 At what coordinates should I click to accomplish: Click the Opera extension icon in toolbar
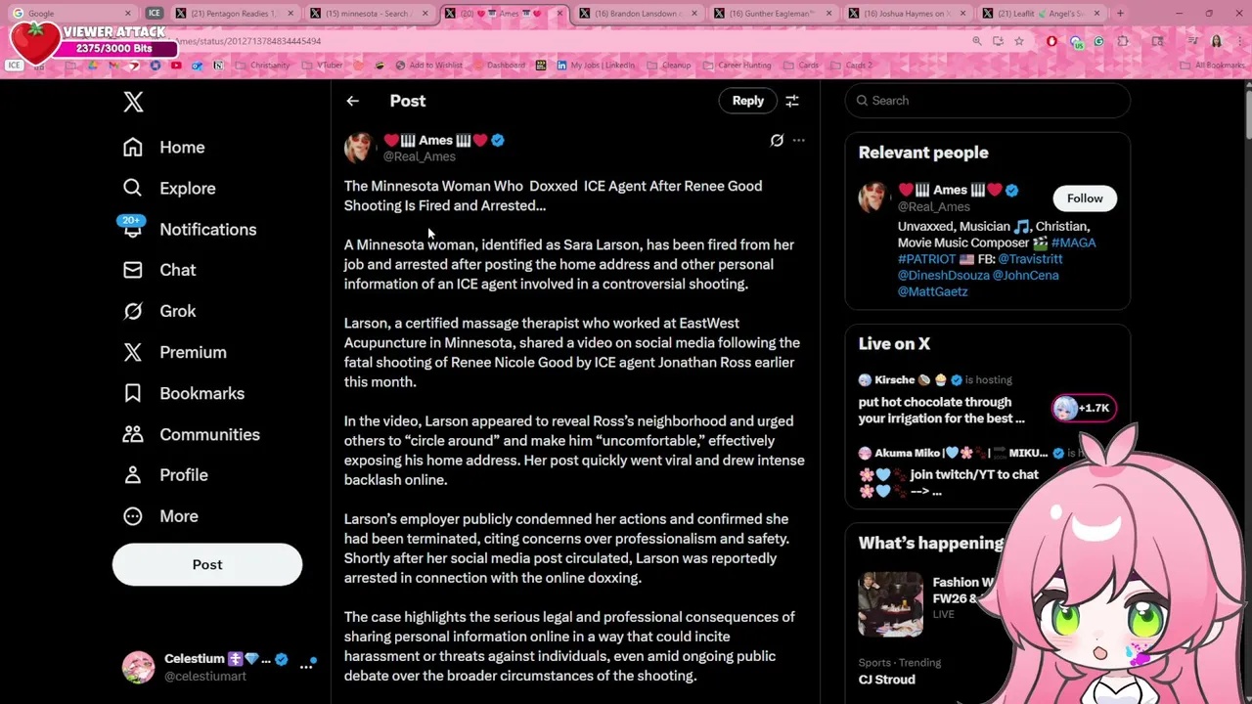tap(1051, 41)
